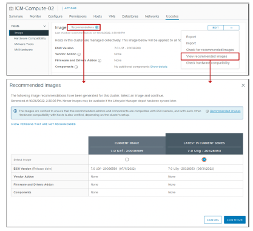Screen dimensions: 253x231
Task: Click the Latest in Current Series column header
Action: [x=204, y=144]
